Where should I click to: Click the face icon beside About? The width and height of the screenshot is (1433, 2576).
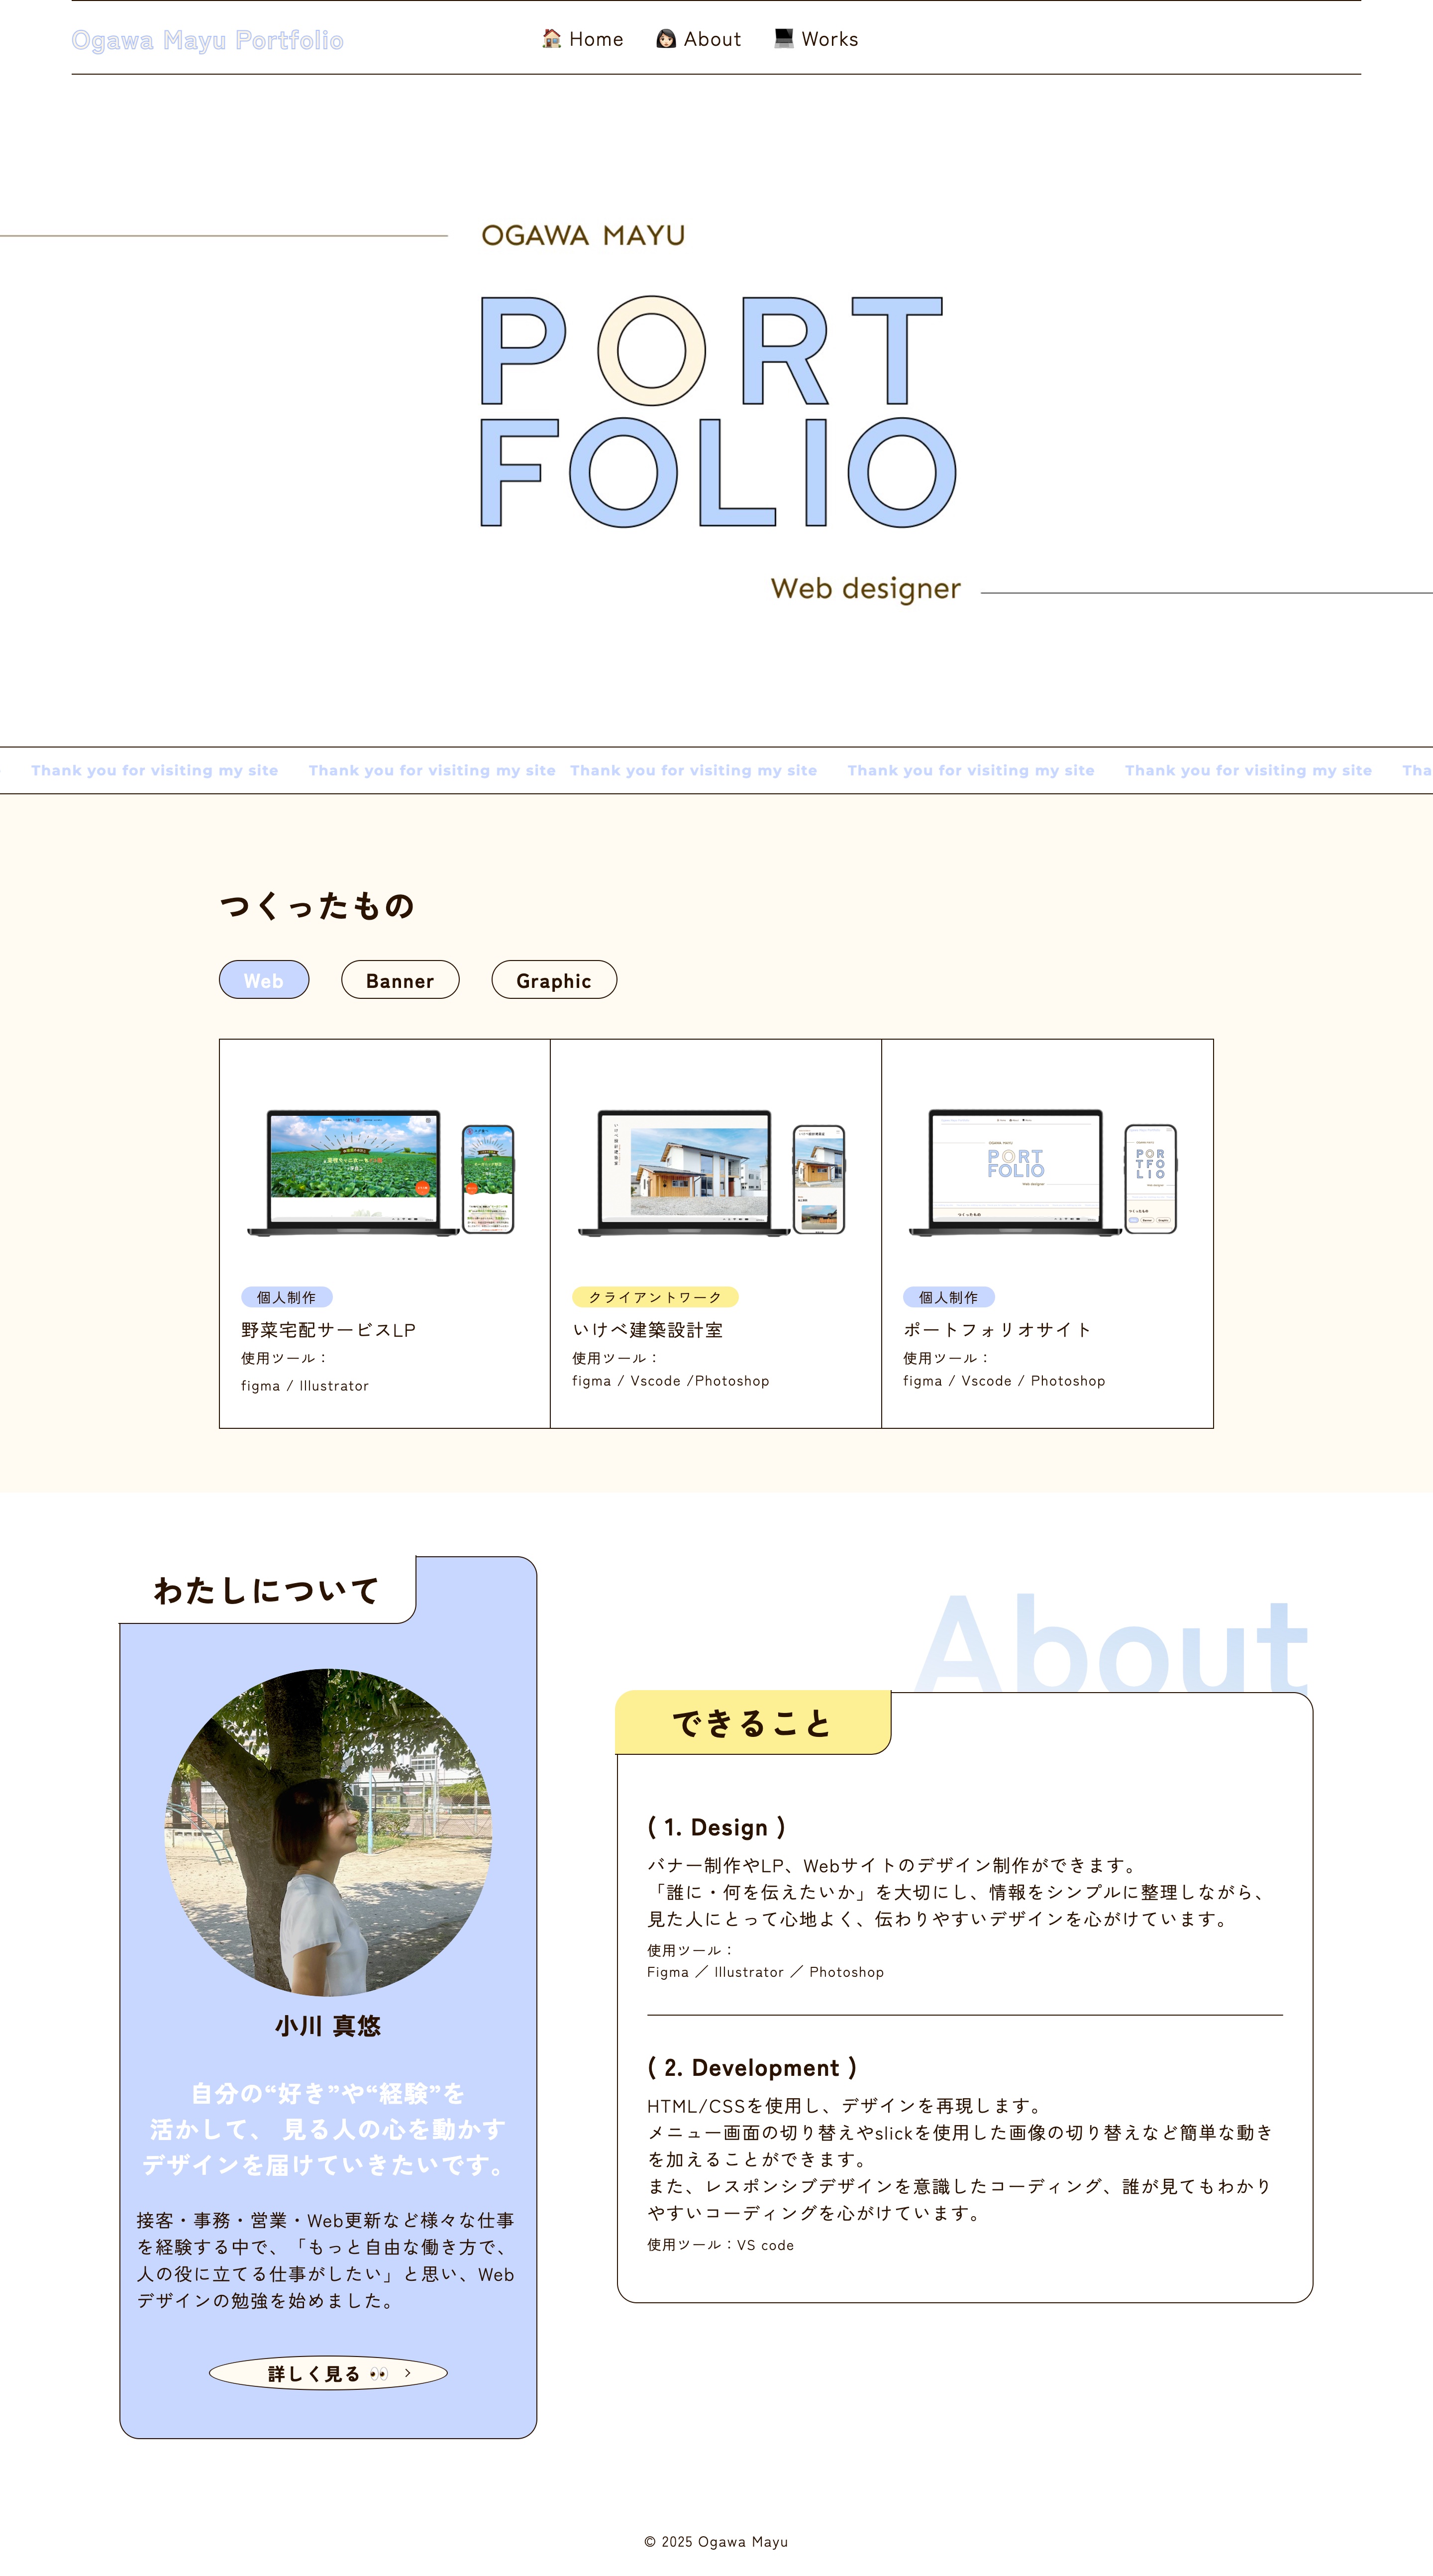click(x=667, y=39)
